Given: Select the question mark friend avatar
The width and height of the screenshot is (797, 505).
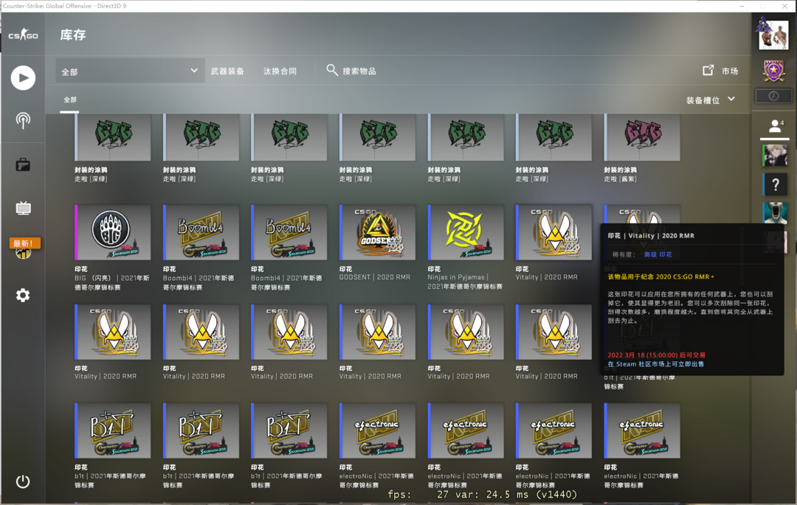Looking at the screenshot, I should 775,185.
